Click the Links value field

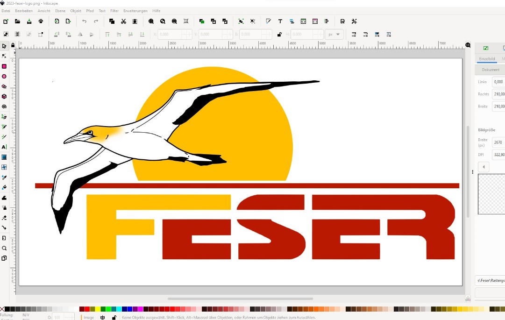point(498,82)
